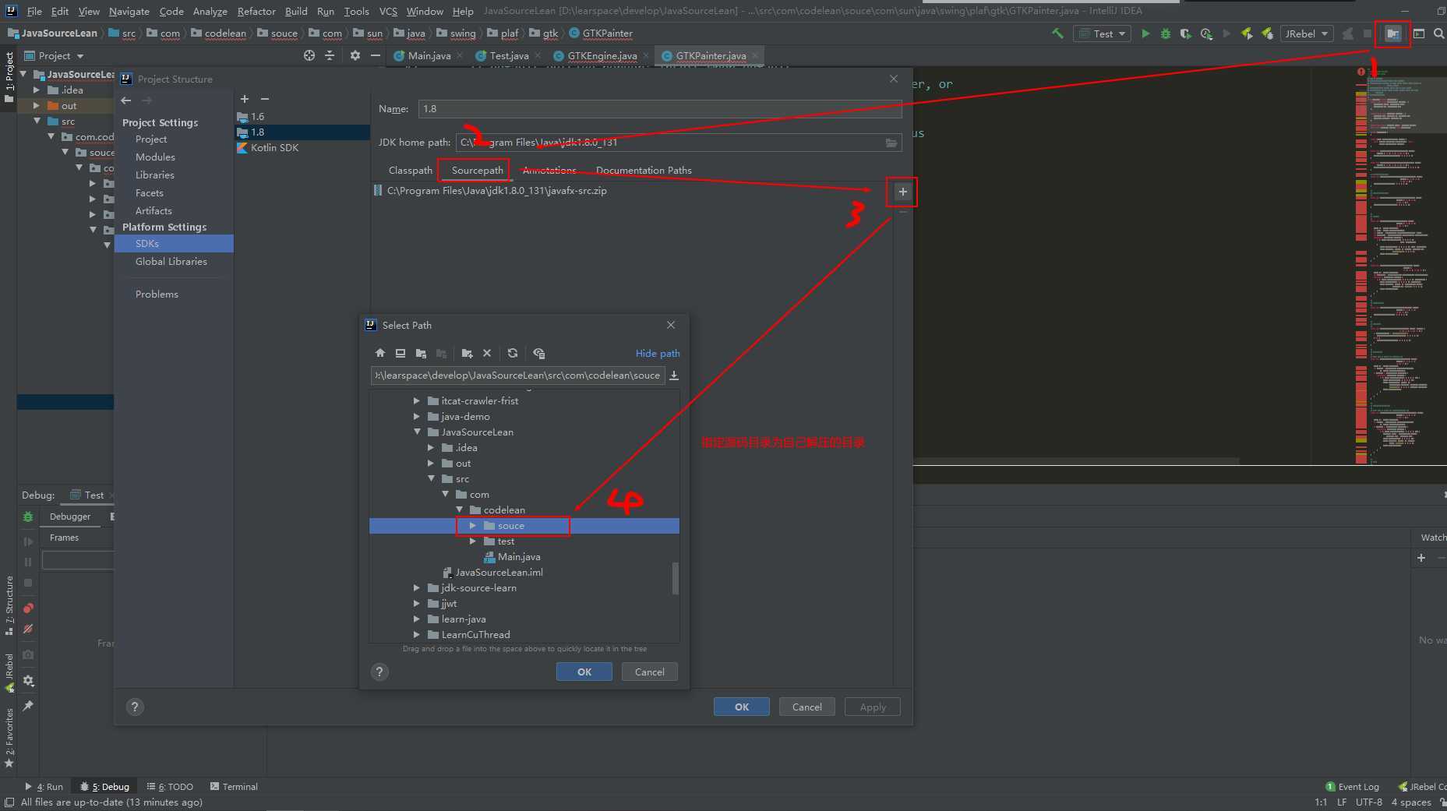Click the Apply button

point(873,707)
